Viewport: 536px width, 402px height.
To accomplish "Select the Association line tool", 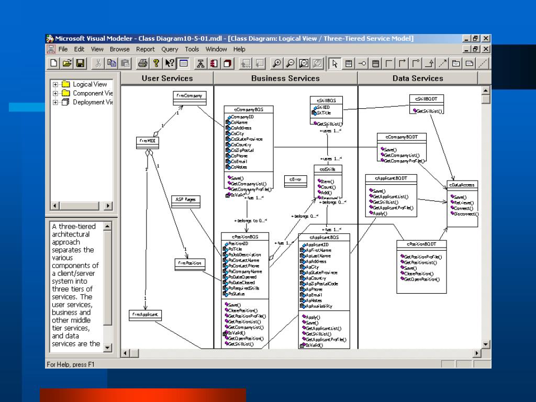I will tap(389, 63).
